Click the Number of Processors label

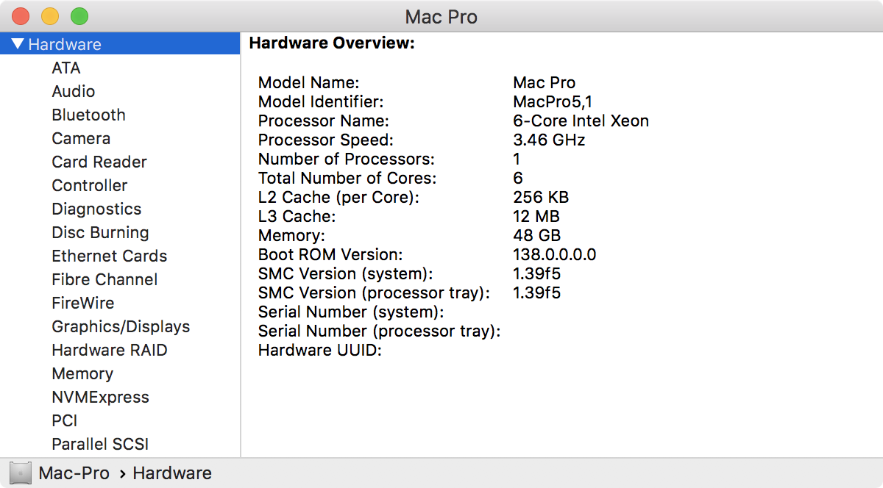(347, 159)
